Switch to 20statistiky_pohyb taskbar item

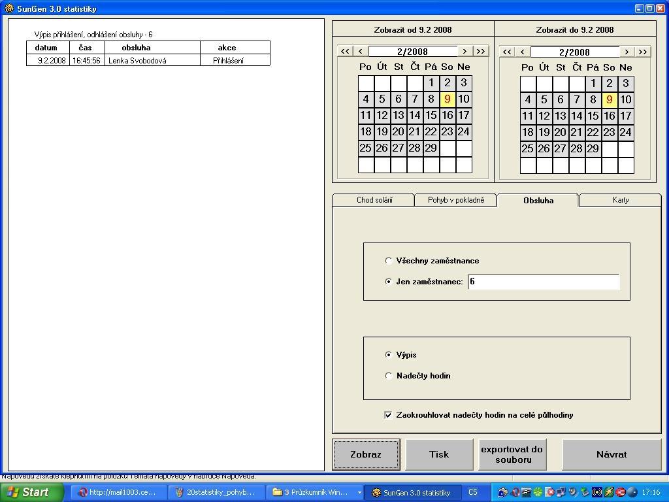click(x=216, y=492)
